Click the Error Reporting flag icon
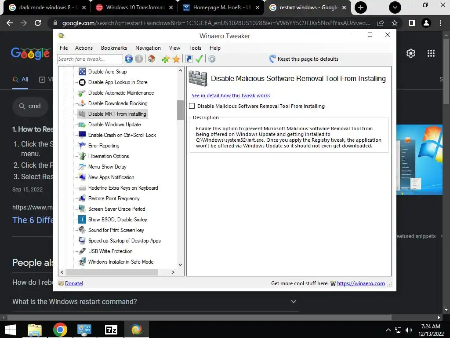The width and height of the screenshot is (450, 338). [82, 146]
